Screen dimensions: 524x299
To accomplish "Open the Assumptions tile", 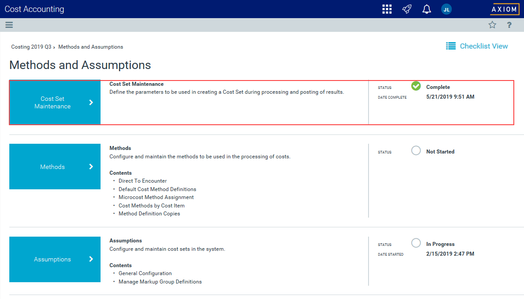I will pos(55,259).
